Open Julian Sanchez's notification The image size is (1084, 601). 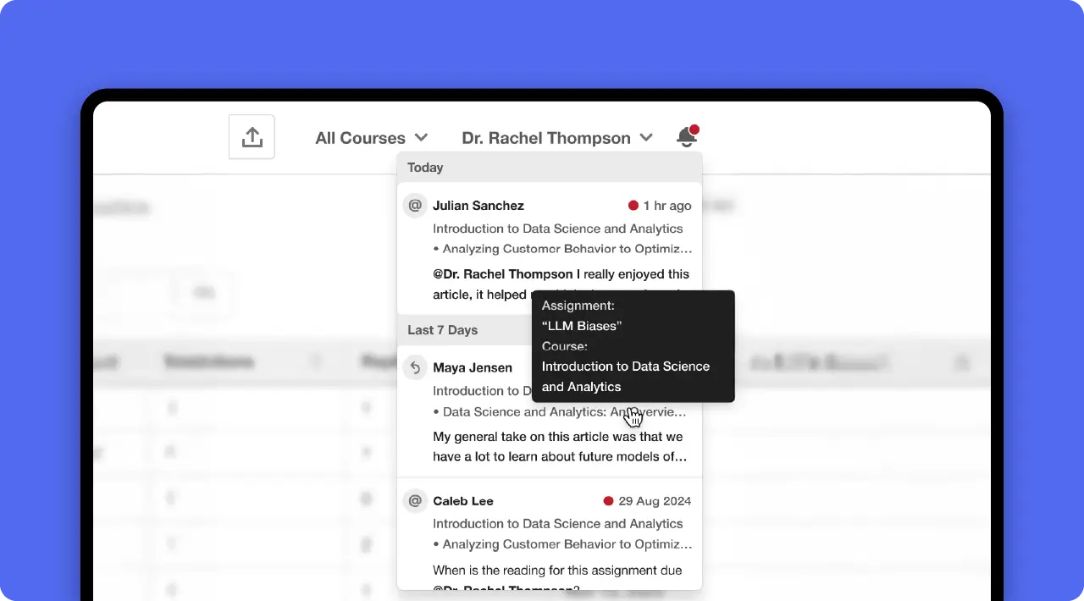point(550,248)
